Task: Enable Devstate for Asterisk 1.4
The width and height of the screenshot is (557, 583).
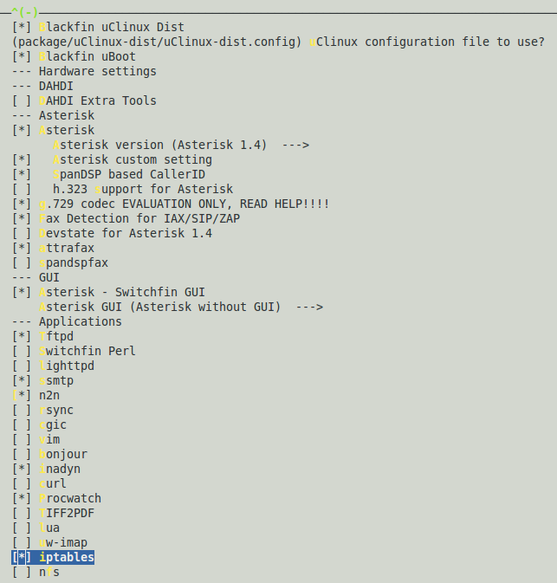Action: point(22,234)
